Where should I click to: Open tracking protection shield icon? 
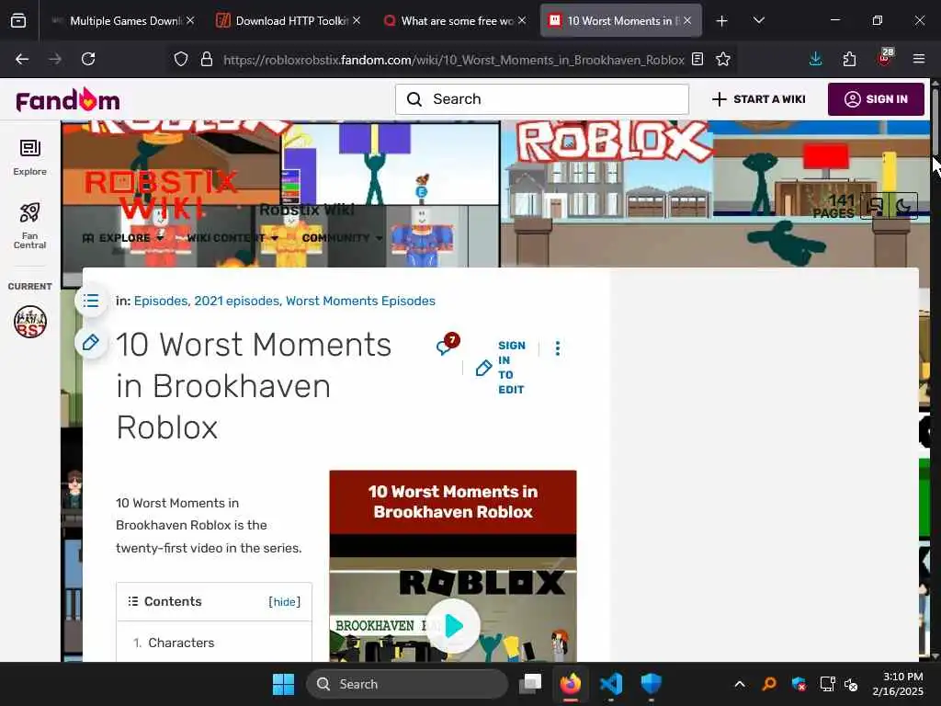tap(181, 59)
